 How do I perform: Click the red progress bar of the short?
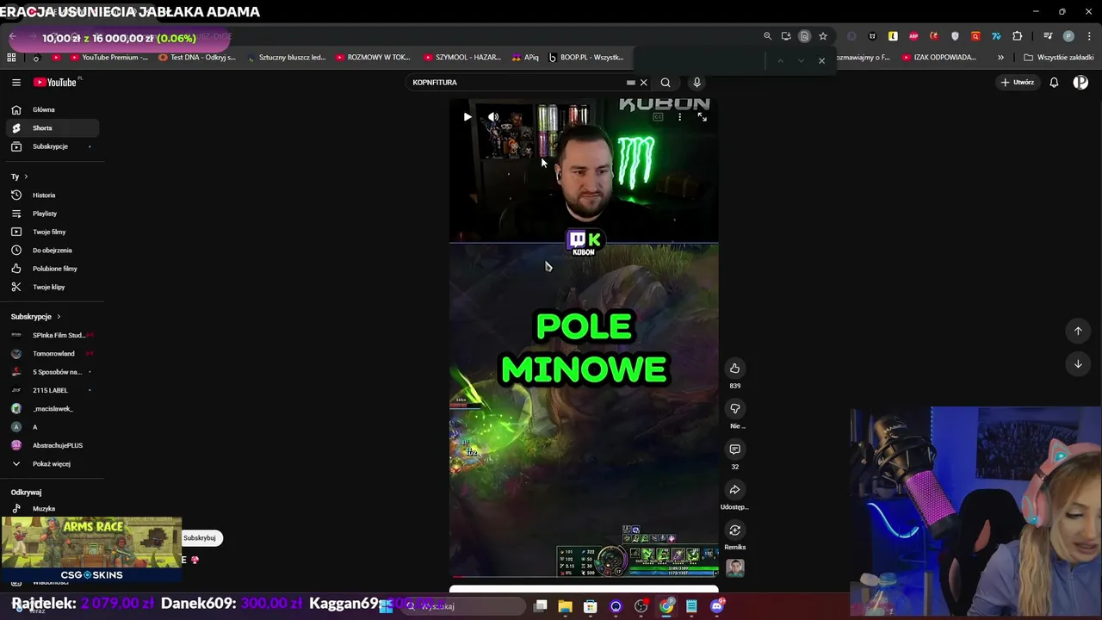584,577
